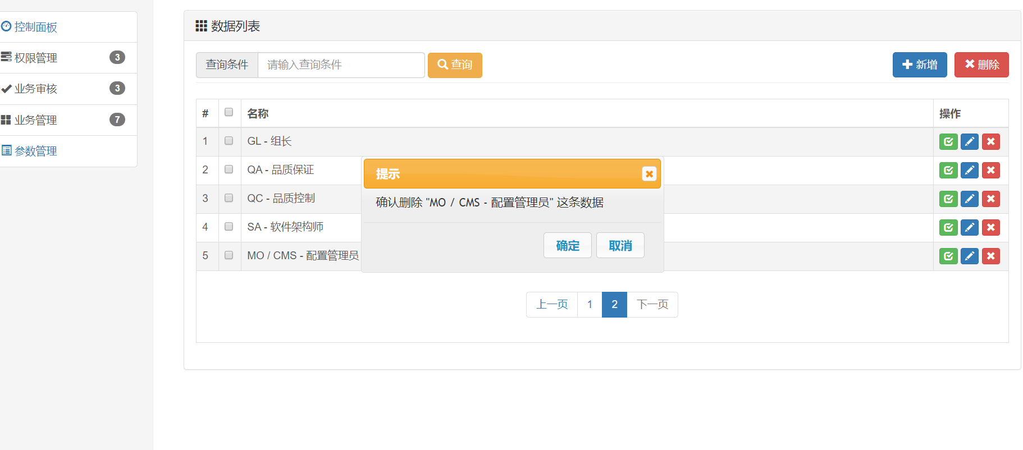Click the 查询条件 label
This screenshot has width=1023, height=450.
pyautogui.click(x=227, y=65)
